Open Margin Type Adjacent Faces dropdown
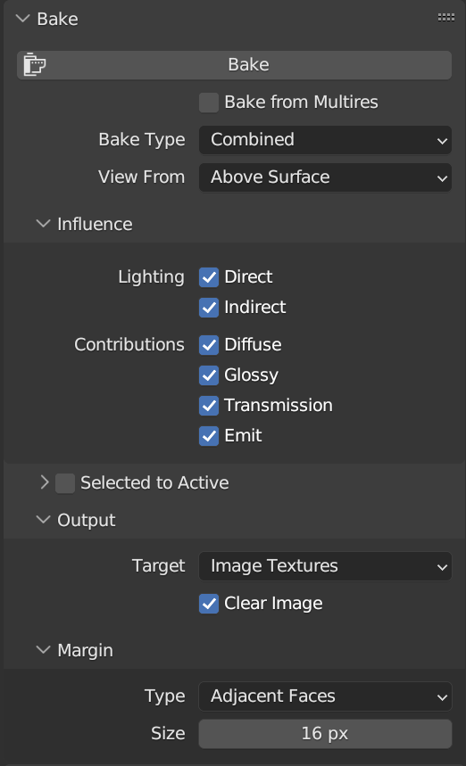This screenshot has height=766, width=466. pos(325,696)
